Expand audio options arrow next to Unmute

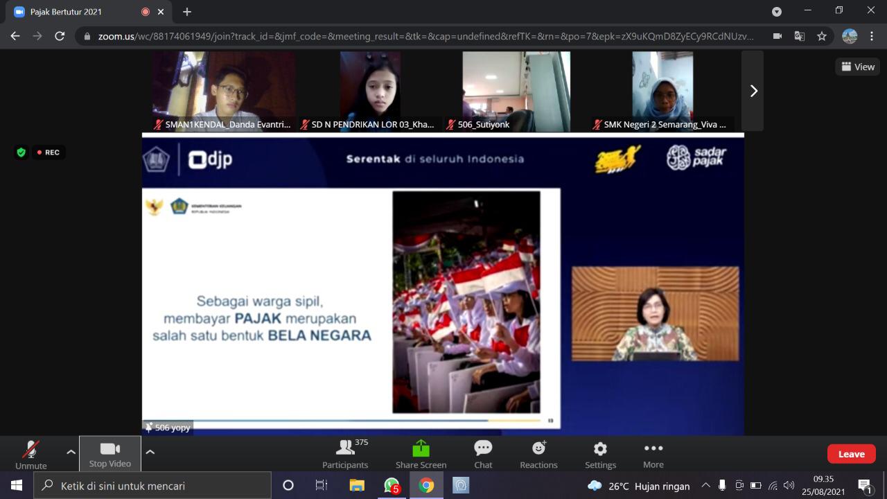point(71,452)
